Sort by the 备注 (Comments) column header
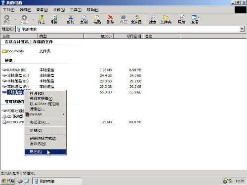The image size is (247, 185). pyautogui.click(x=162, y=36)
